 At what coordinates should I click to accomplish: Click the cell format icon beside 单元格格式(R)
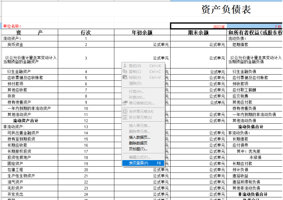(125, 103)
